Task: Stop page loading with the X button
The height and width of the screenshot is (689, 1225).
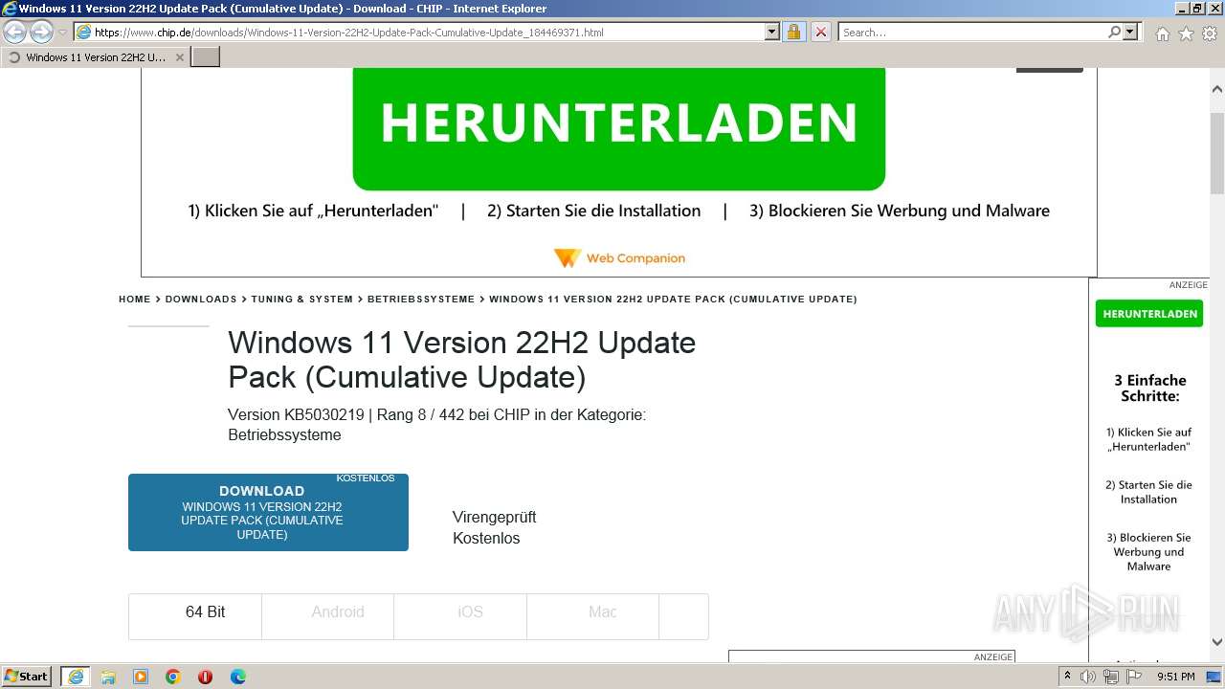Action: coord(820,32)
